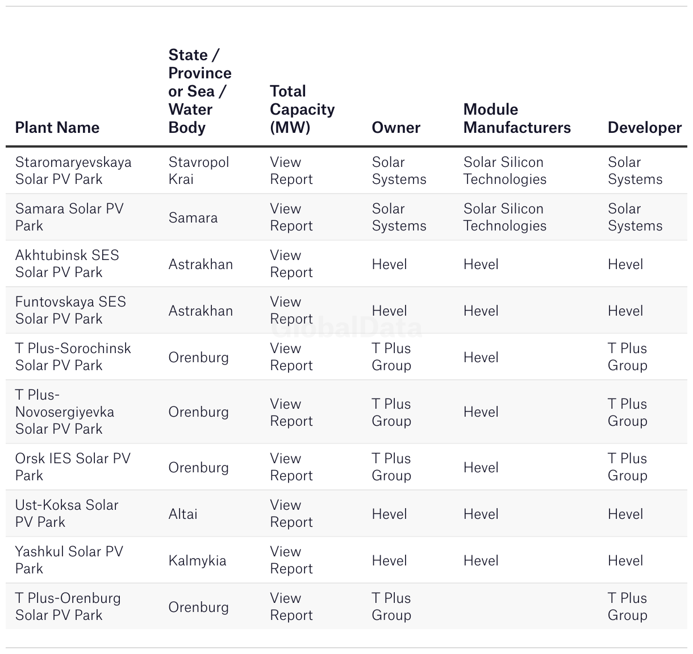Click Hevel developer in Akhtubinsk SES row

click(625, 264)
